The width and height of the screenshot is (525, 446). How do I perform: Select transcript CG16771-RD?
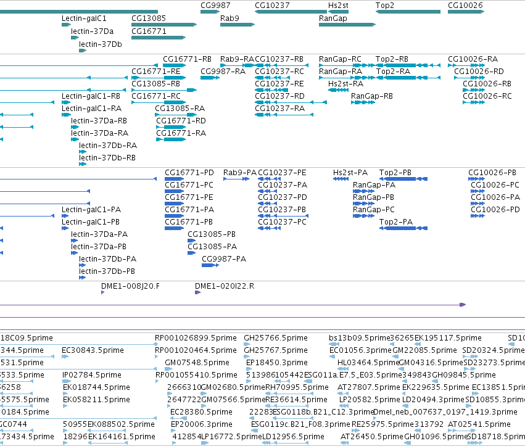pyautogui.click(x=181, y=121)
